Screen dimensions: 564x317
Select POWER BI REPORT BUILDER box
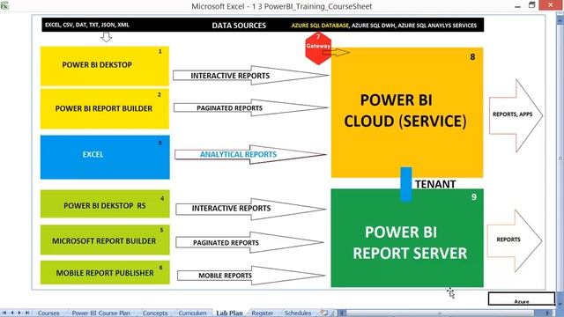pos(105,109)
